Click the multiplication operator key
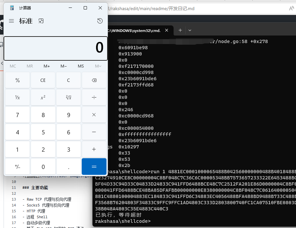This screenshot has height=228, width=296. pyautogui.click(x=94, y=115)
